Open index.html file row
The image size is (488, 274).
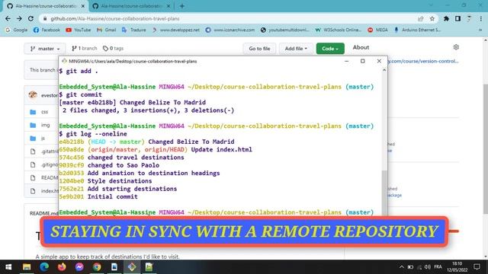49,191
